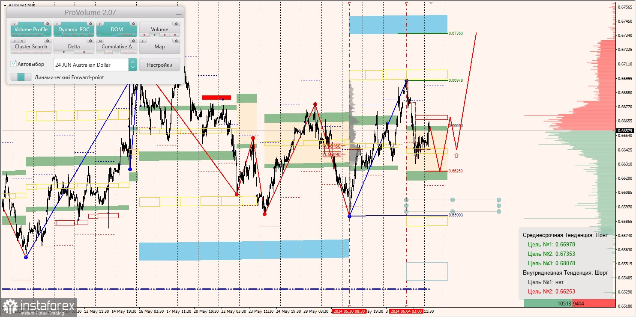Viewport: 636px width, 317px height.
Task: Open the Volume button's gear settings
Action: 176,24
